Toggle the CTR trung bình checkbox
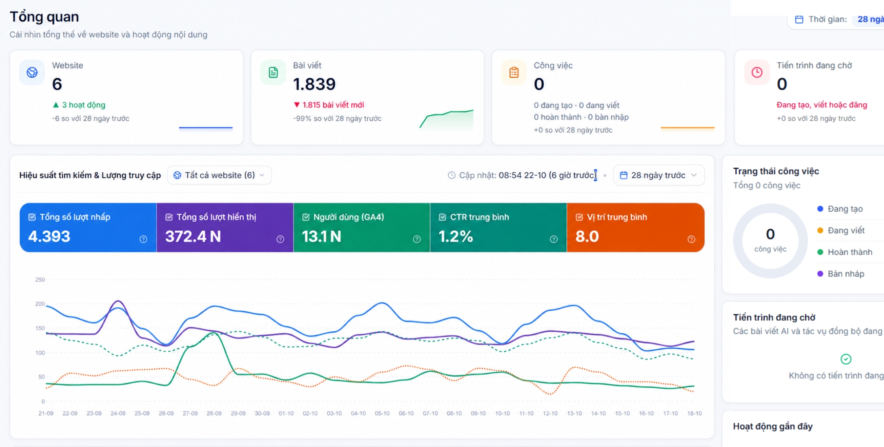This screenshot has height=447, width=884. click(x=442, y=217)
